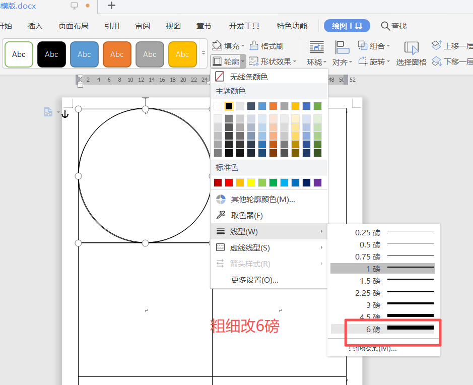
Task: Select 6 磅 line weight
Action: (x=382, y=329)
